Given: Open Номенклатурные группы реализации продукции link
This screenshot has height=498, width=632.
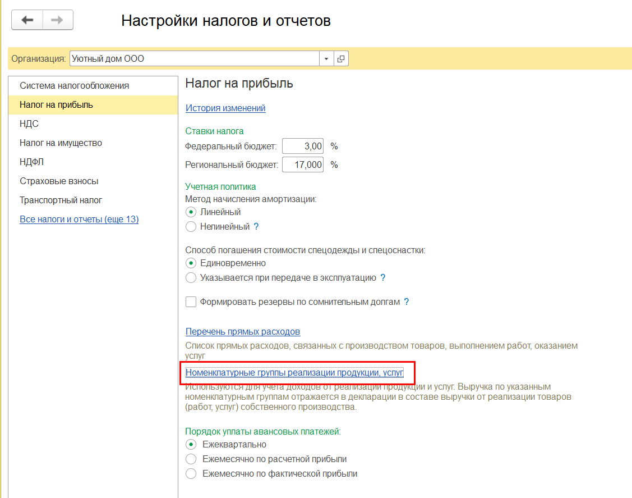Looking at the screenshot, I should click(x=294, y=372).
